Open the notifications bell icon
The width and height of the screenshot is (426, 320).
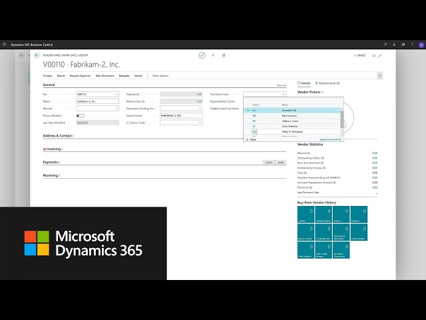click(394, 44)
